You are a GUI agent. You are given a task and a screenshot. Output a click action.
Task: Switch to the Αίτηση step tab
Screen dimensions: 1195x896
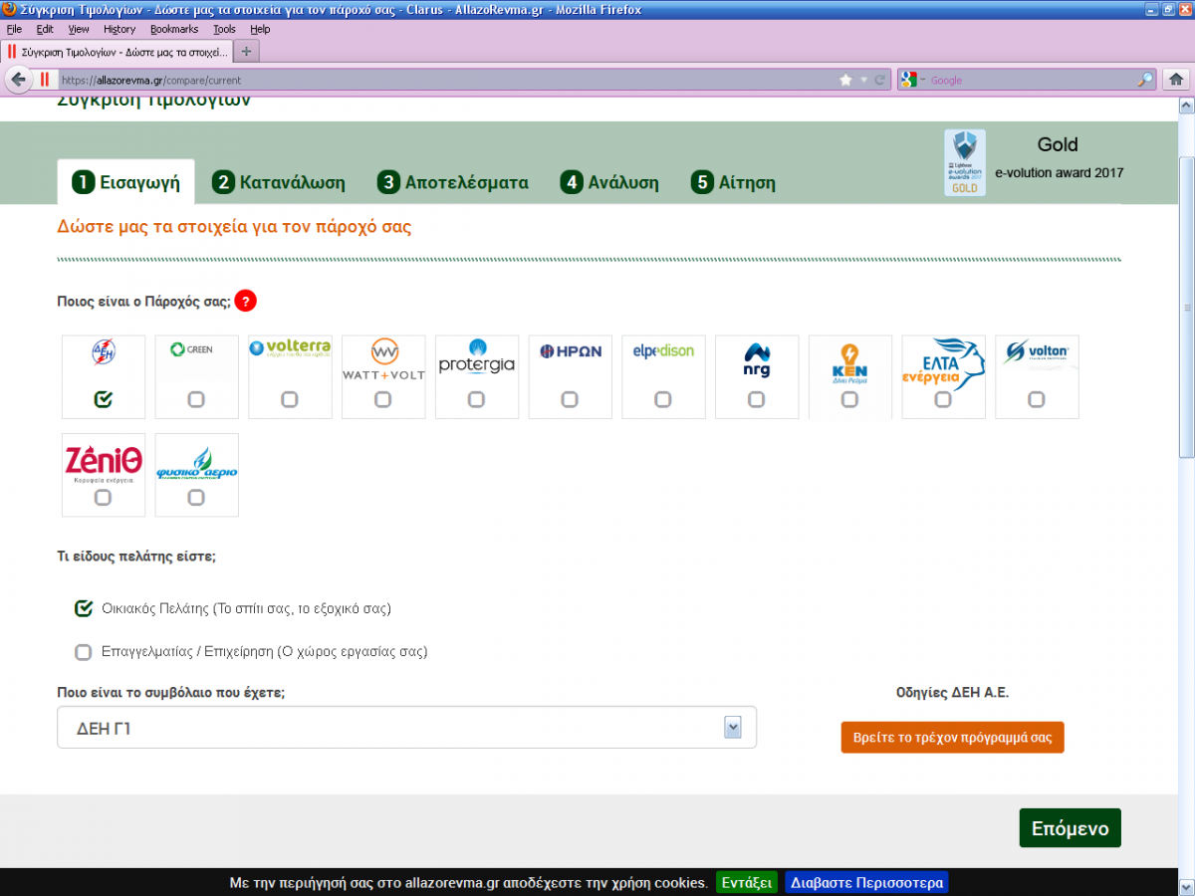coord(734,182)
